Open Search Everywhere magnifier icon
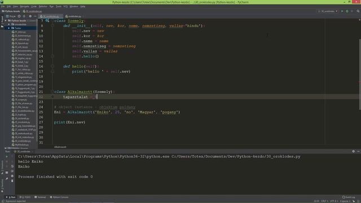The height and width of the screenshot is (203, 361). pos(358,11)
